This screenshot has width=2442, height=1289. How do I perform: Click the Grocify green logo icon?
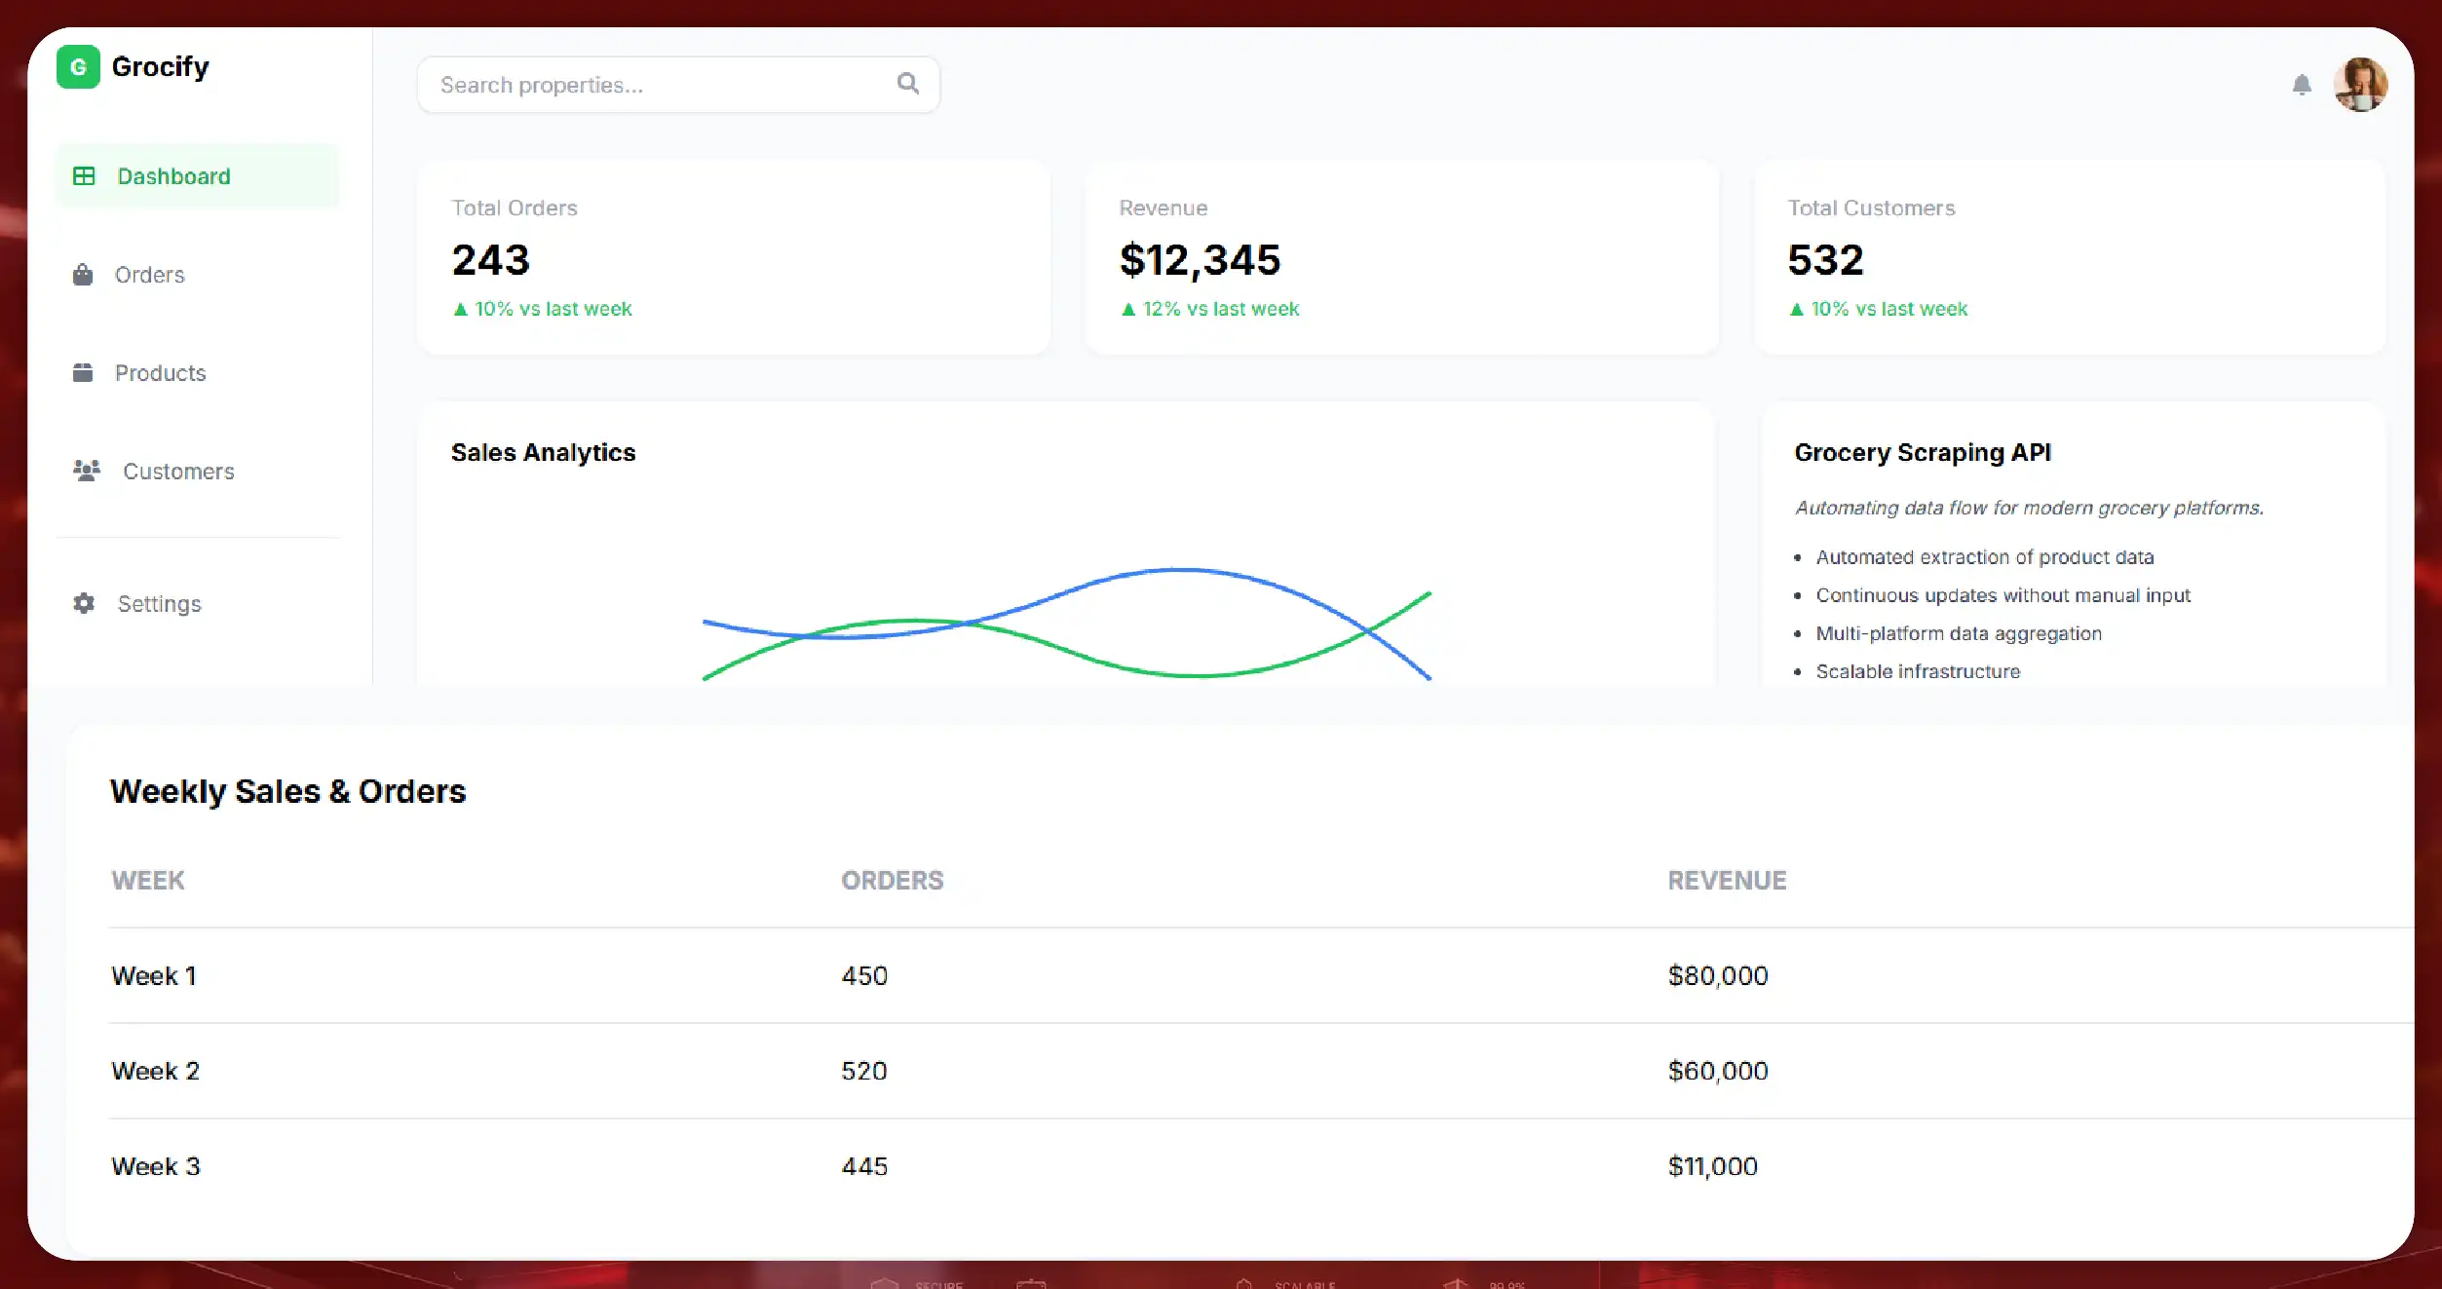point(78,66)
